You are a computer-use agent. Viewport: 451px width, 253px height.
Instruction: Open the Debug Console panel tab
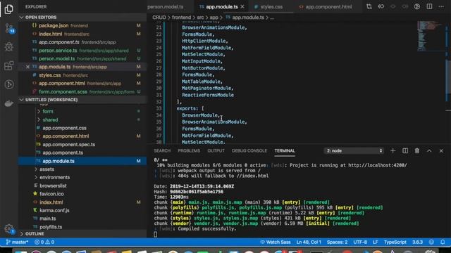pyautogui.click(x=249, y=150)
